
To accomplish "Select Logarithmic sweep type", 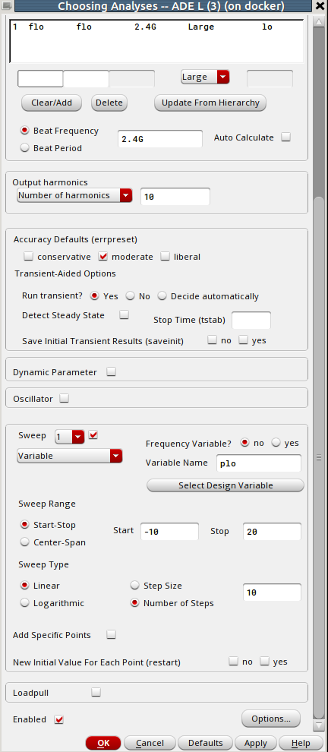I will 25,603.
